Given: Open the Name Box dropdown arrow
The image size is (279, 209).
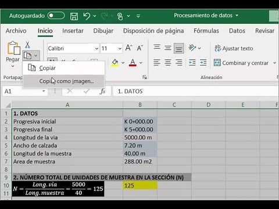Looking at the screenshot, I should pyautogui.click(x=44, y=91).
